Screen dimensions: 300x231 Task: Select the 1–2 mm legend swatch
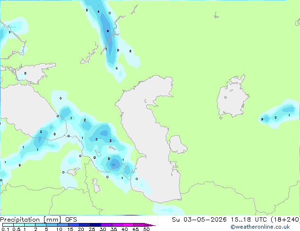click(x=30, y=225)
